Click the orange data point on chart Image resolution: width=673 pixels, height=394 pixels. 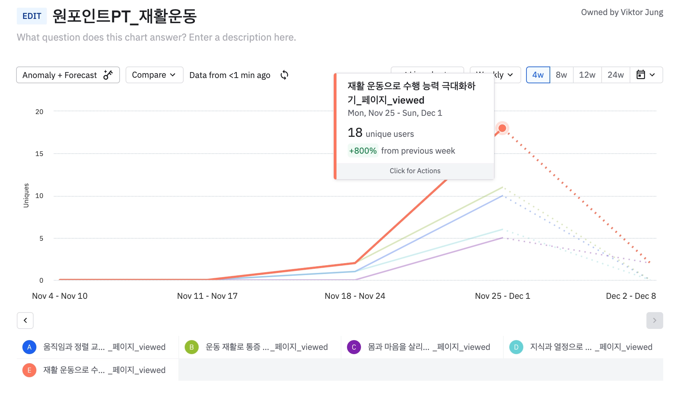502,128
